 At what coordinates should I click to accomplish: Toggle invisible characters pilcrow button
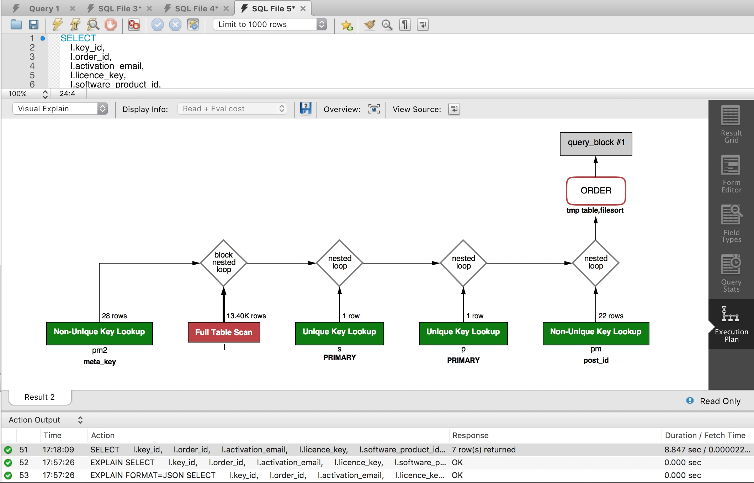[405, 25]
